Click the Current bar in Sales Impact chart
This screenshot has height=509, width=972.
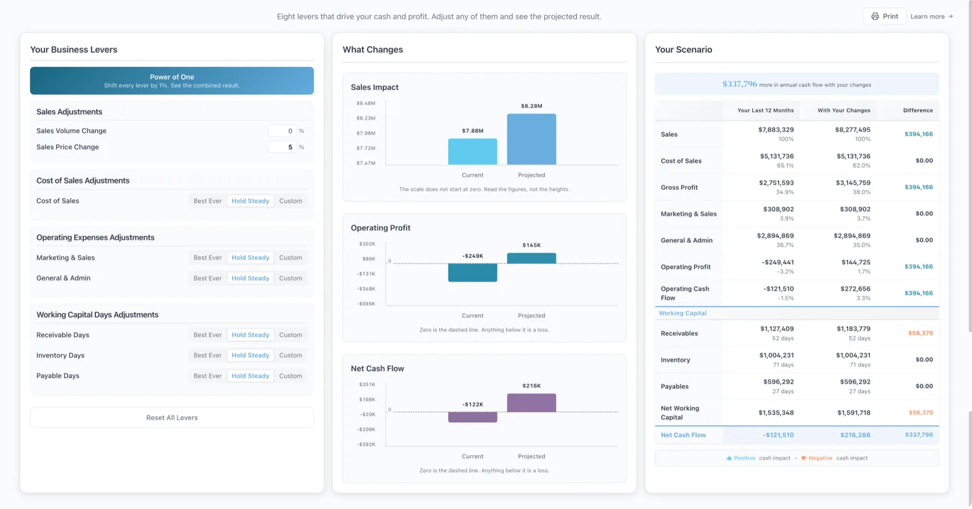tap(473, 152)
